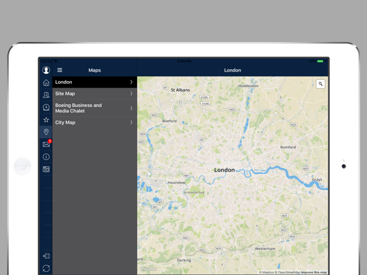This screenshot has width=367, height=275.
Task: Click the Grays label on map
Action: click(317, 179)
